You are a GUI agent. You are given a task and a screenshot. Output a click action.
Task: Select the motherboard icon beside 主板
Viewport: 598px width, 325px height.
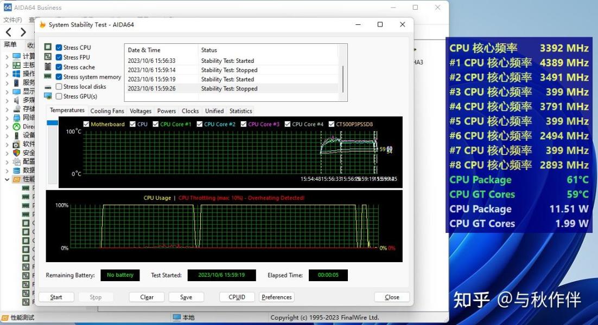[x=16, y=65]
